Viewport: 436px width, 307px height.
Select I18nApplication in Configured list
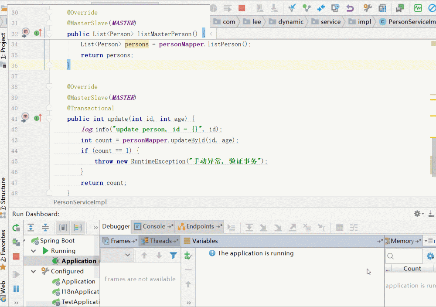pyautogui.click(x=80, y=292)
